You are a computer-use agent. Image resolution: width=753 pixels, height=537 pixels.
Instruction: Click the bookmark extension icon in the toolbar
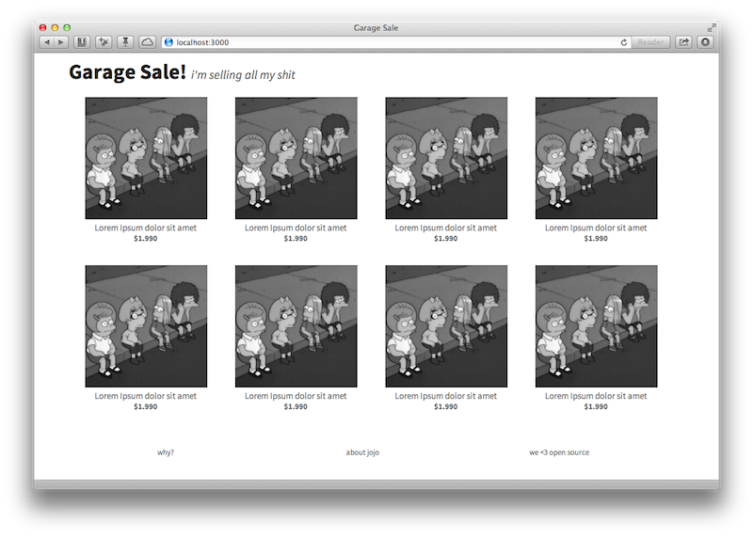pos(82,42)
